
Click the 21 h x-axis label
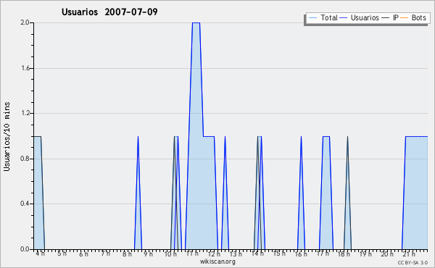409,254
